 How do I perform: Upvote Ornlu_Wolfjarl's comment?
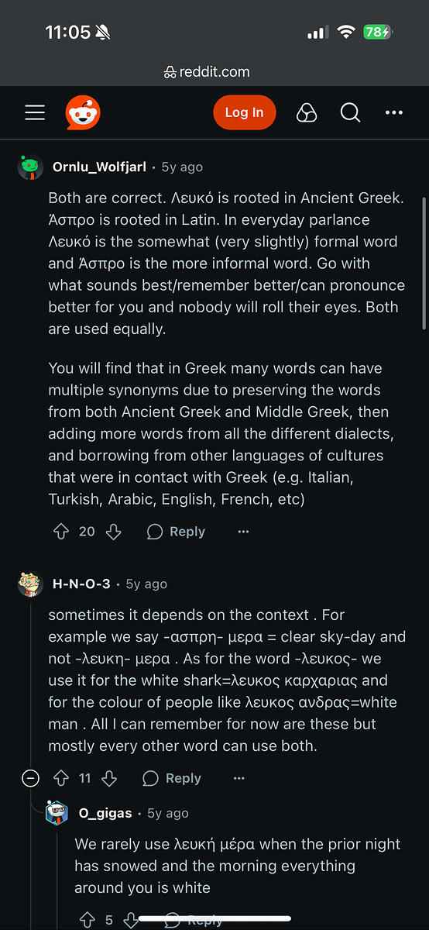click(x=61, y=532)
